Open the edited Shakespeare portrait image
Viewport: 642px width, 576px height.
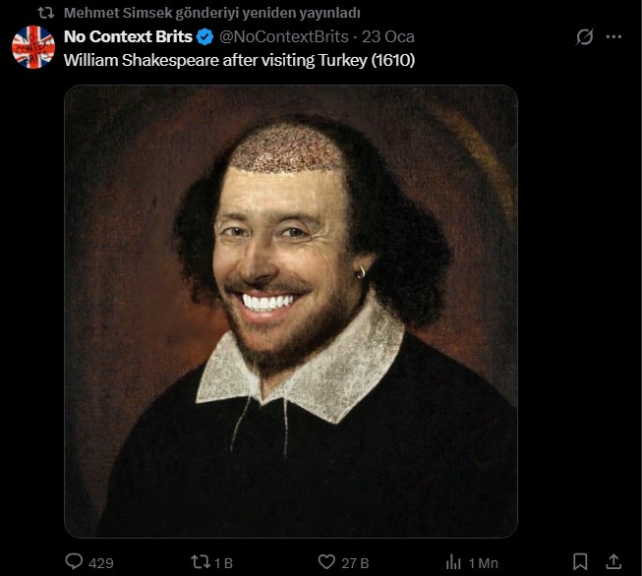click(291, 311)
